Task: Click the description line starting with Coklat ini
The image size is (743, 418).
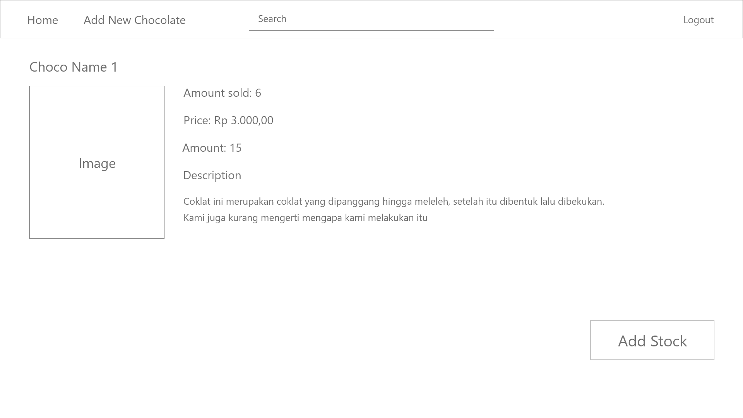Action: [393, 201]
